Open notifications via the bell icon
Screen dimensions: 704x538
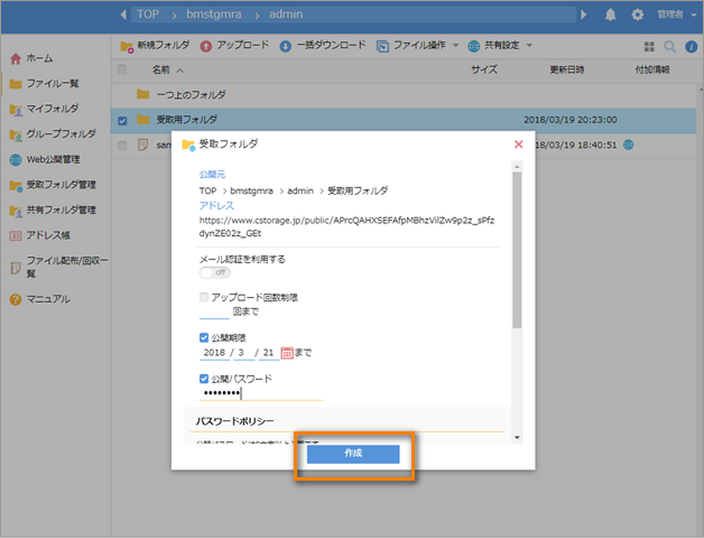[611, 14]
